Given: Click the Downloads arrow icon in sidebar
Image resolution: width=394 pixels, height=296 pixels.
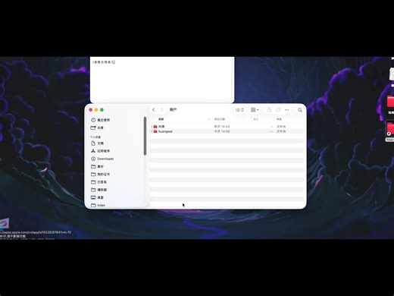Looking at the screenshot, I should point(93,159).
